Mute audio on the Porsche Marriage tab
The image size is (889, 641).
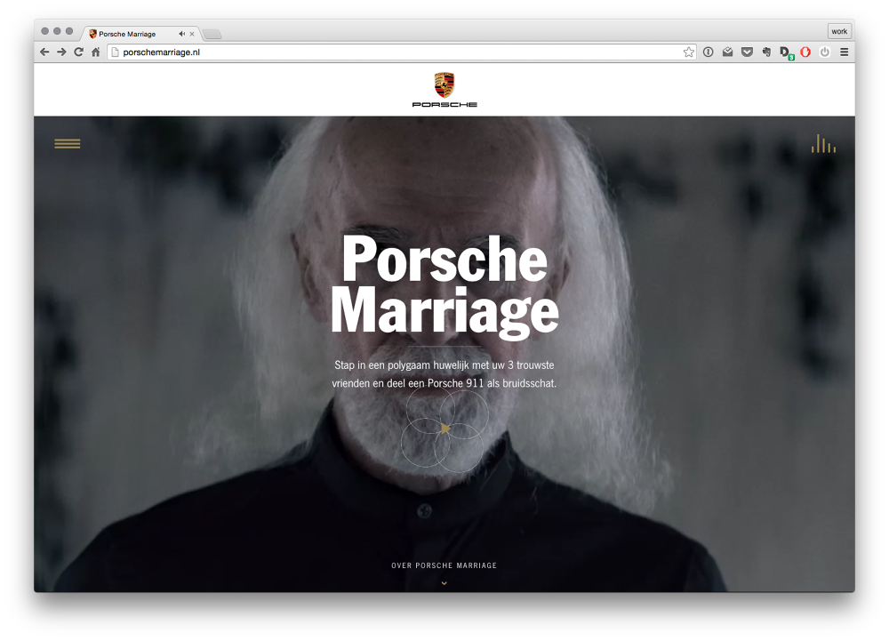pos(180,33)
